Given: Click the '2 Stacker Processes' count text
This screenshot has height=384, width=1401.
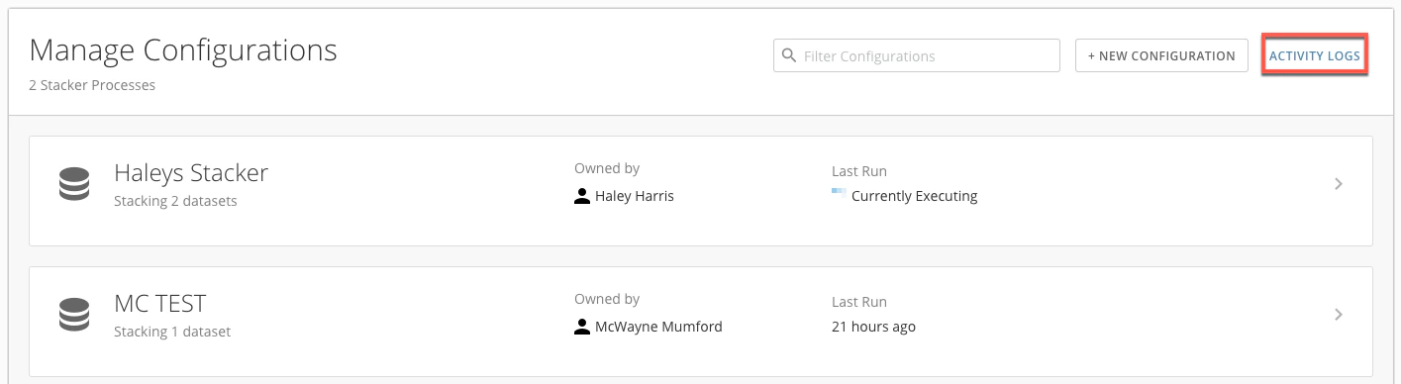Looking at the screenshot, I should (92, 85).
